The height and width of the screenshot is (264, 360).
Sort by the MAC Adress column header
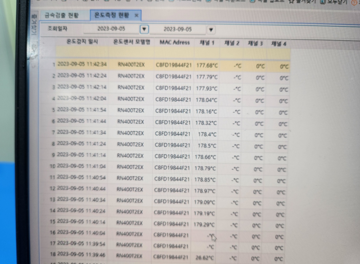174,43
